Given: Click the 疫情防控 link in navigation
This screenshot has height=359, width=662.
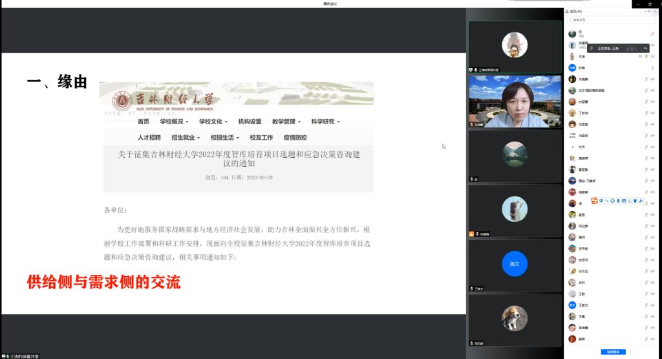Looking at the screenshot, I should pyautogui.click(x=295, y=138).
